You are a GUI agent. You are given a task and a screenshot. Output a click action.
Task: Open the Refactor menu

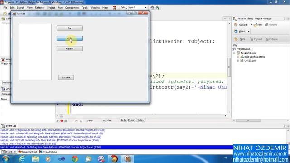pyautogui.click(x=40, y=8)
